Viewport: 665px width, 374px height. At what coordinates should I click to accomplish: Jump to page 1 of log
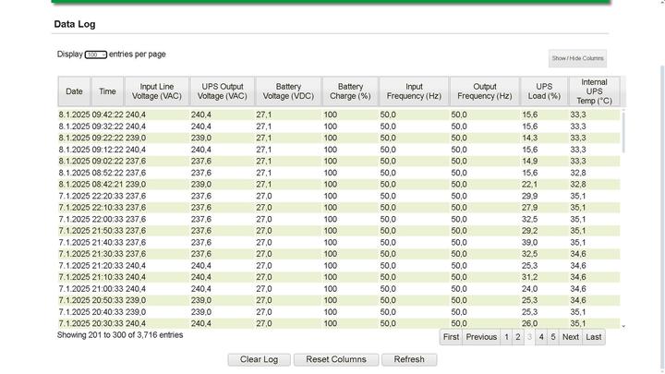[x=506, y=337]
